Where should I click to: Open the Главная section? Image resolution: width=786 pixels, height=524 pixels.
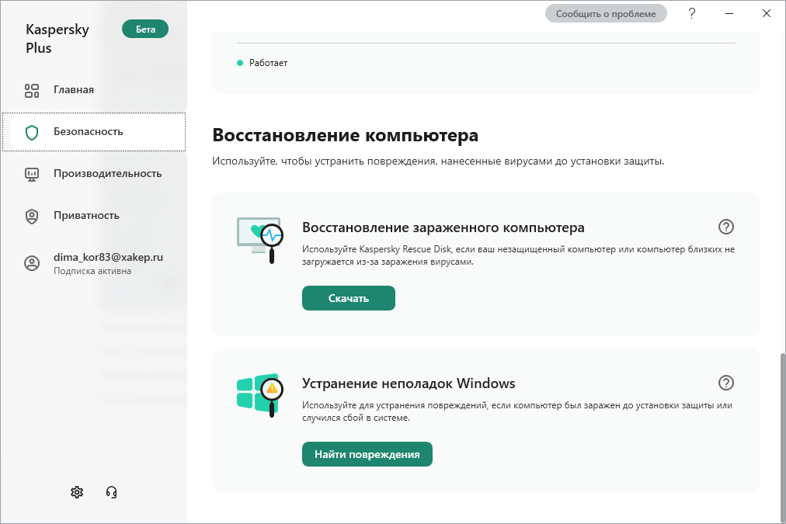point(94,90)
